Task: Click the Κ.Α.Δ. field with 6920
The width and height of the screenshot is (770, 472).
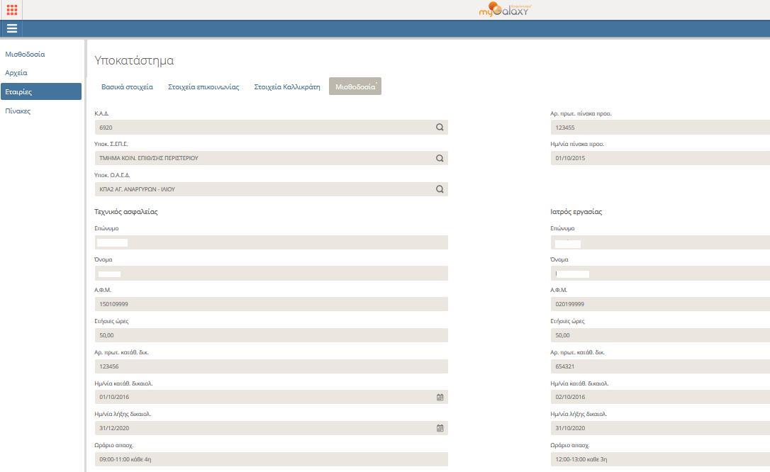Action: 271,127
